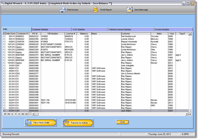Screen dimensions: 198x139
Task: Click the License # column header
Action: [71, 34]
